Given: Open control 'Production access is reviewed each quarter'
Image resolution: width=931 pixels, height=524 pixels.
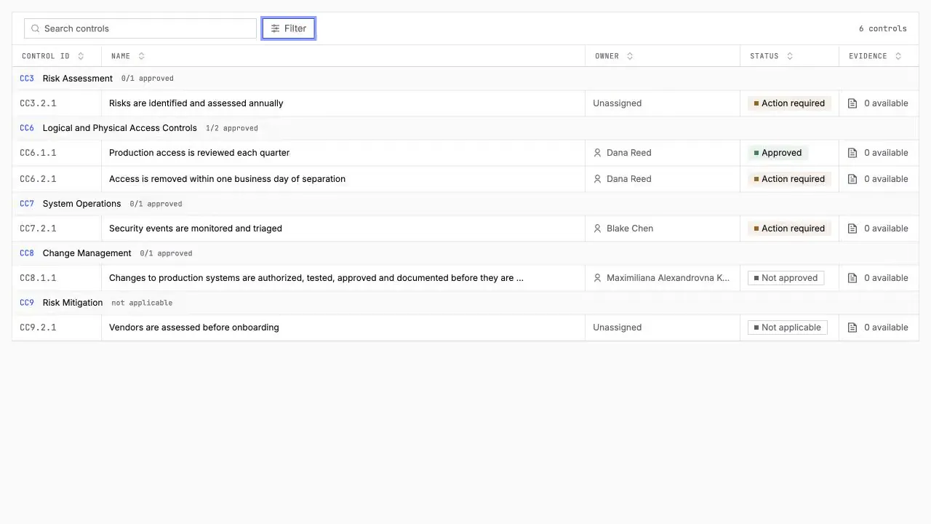Looking at the screenshot, I should (x=199, y=153).
